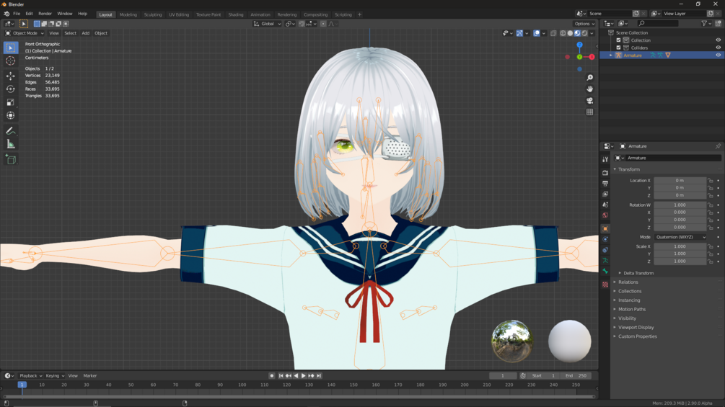Toggle snapping magnet in viewport header
The height and width of the screenshot is (407, 725).
(x=302, y=24)
